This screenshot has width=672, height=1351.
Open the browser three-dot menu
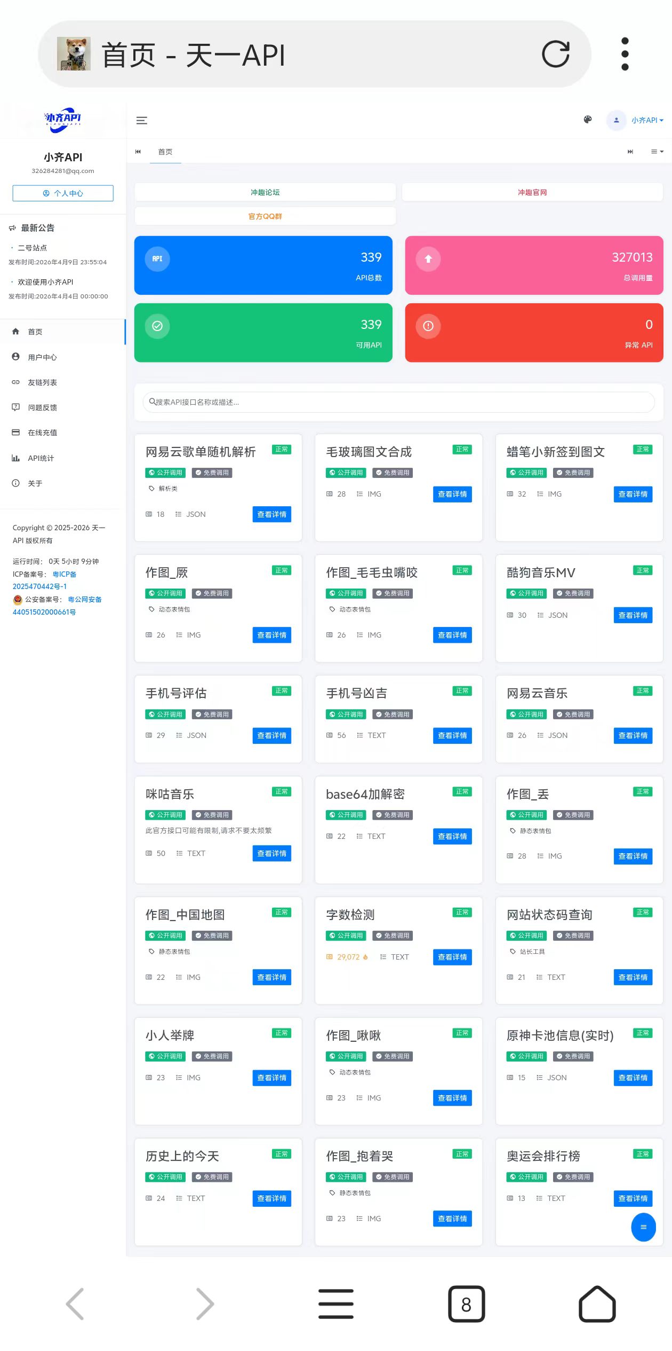pos(625,54)
